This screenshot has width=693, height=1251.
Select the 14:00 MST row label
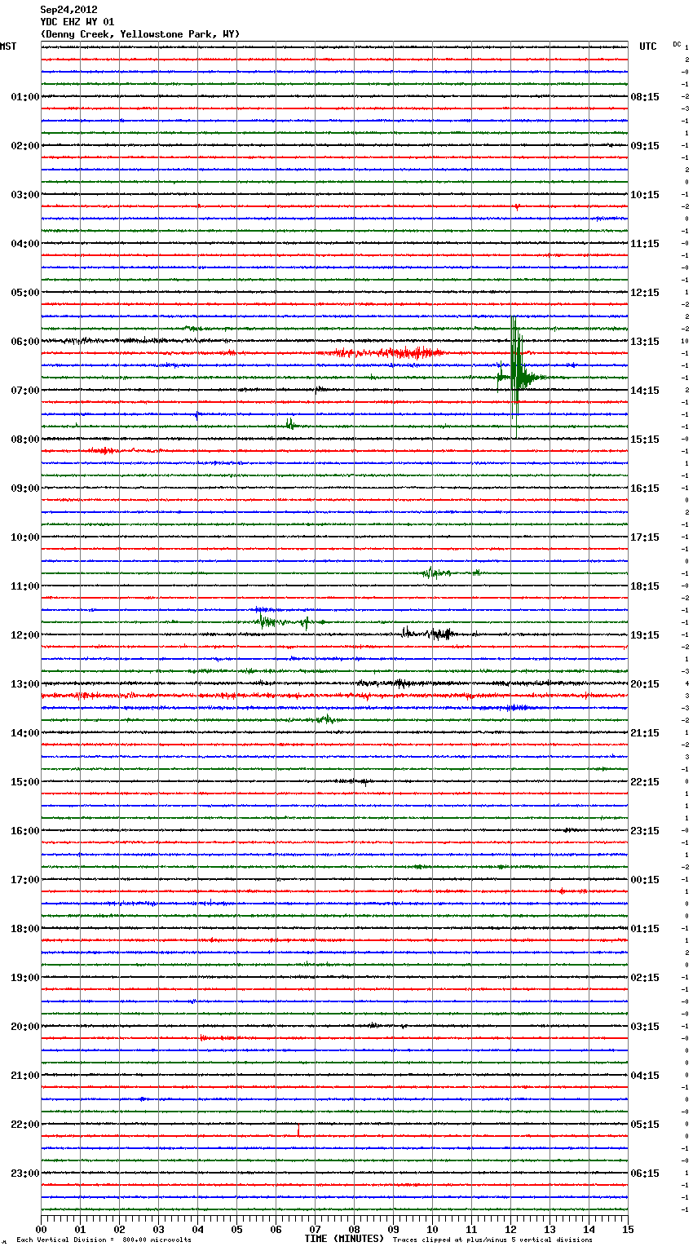tap(25, 733)
